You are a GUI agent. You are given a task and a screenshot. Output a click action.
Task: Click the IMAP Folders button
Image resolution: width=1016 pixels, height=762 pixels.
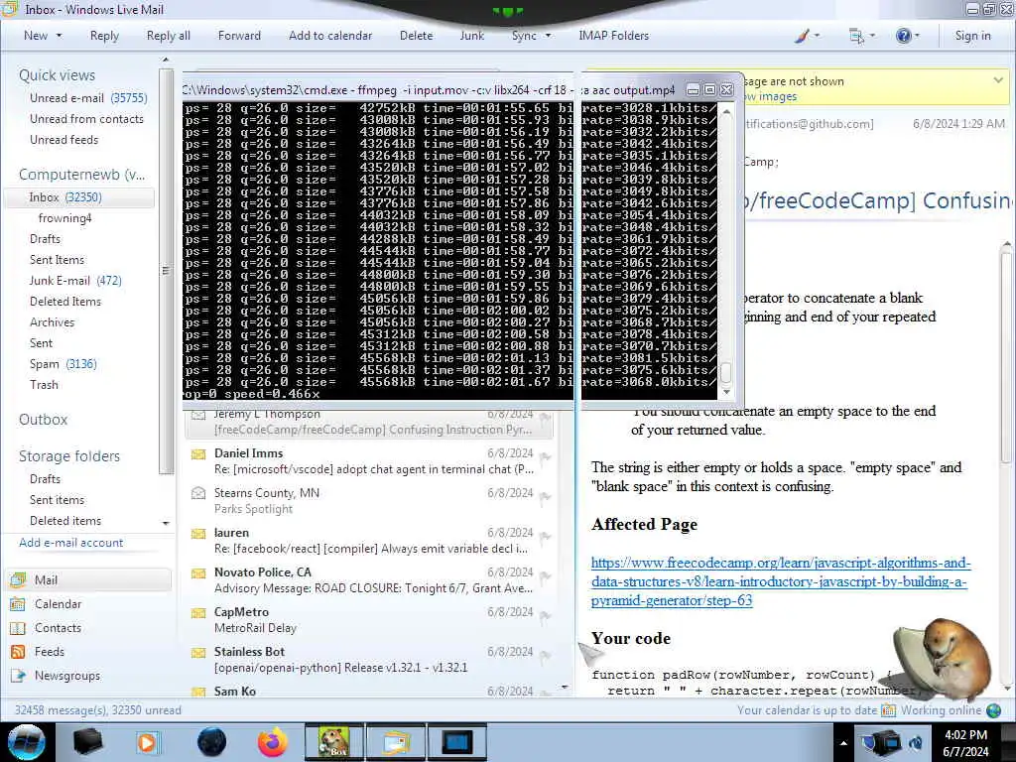(613, 36)
